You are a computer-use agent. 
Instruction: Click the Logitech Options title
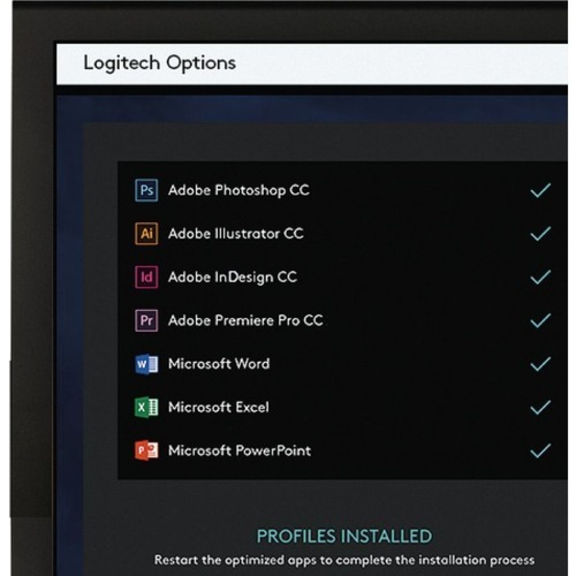click(x=159, y=63)
